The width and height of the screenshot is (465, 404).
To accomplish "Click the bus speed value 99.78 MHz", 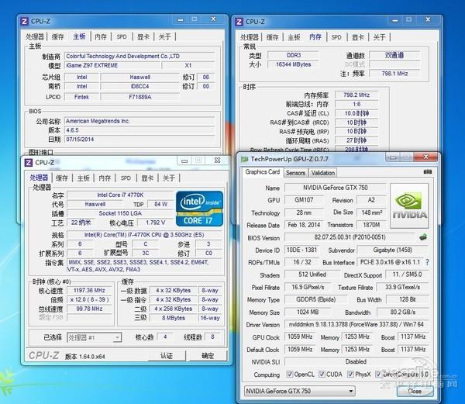I will coord(90,309).
